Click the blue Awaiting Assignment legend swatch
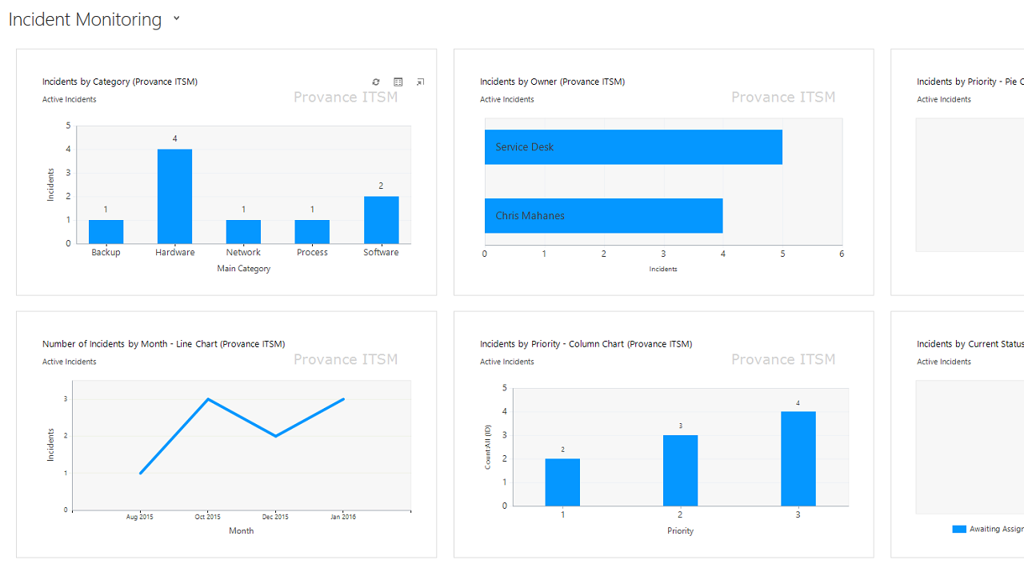 pos(958,529)
